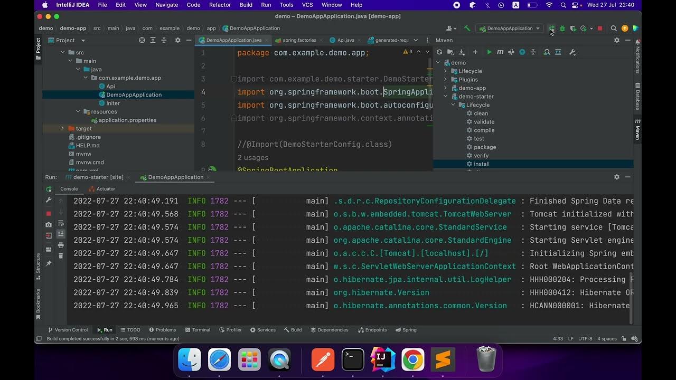The image size is (676, 380).
Task: Toggle Offline Mode in Maven toolbar
Action: click(511, 52)
